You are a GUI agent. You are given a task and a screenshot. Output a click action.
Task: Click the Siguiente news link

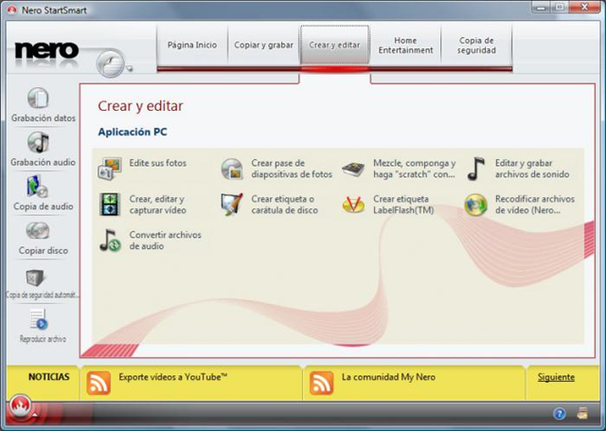point(556,377)
